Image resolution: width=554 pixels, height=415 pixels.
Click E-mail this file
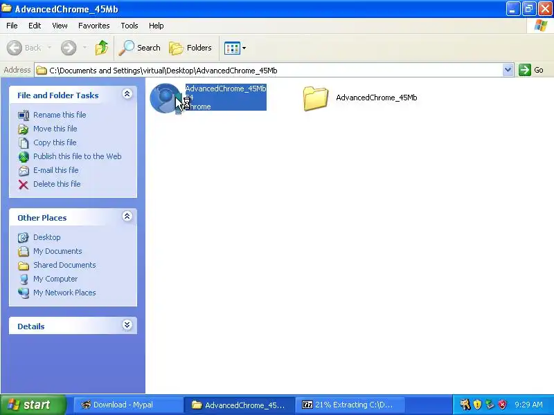pyautogui.click(x=56, y=170)
